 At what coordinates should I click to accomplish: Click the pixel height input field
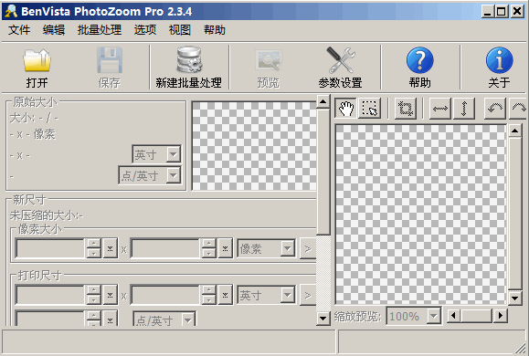[165, 248]
